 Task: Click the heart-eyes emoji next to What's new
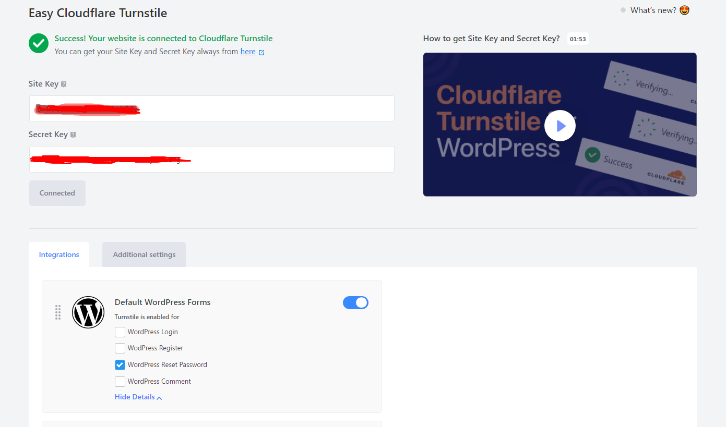(x=685, y=10)
